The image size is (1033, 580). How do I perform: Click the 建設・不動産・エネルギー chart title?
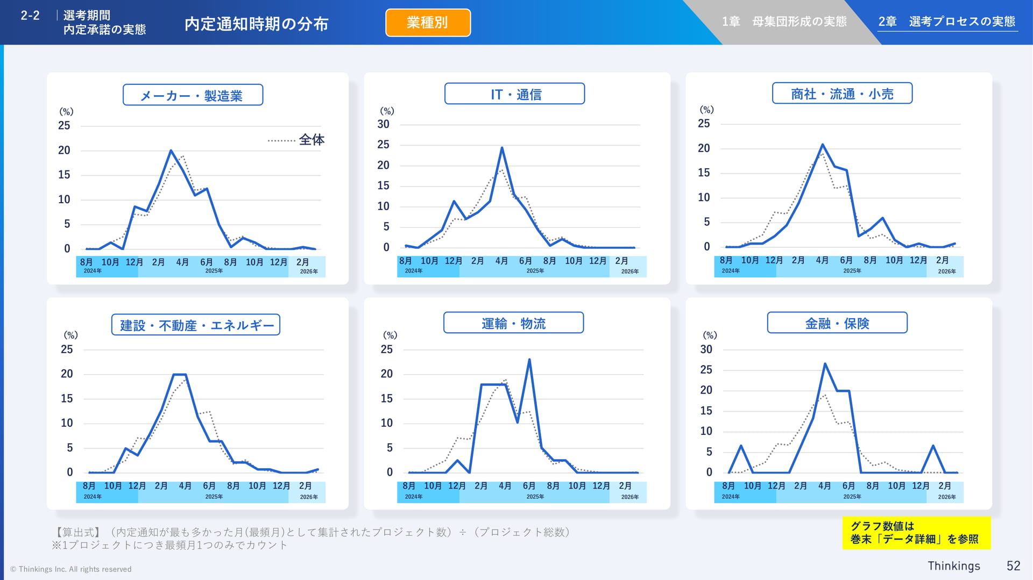[x=196, y=325]
